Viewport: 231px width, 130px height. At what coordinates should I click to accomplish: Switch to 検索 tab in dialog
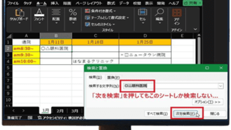[x=95, y=77]
